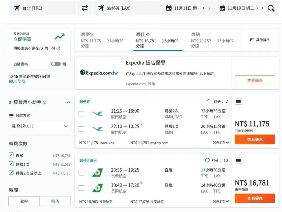Open NT$ 17,076 永安旅遊 offer
The height and width of the screenshot is (212, 282).
click(147, 202)
